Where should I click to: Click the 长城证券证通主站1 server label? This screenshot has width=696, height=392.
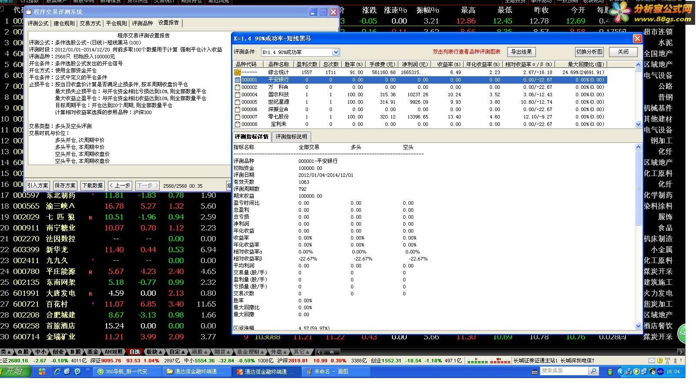point(536,361)
